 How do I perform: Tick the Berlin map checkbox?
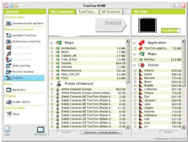(52, 52)
